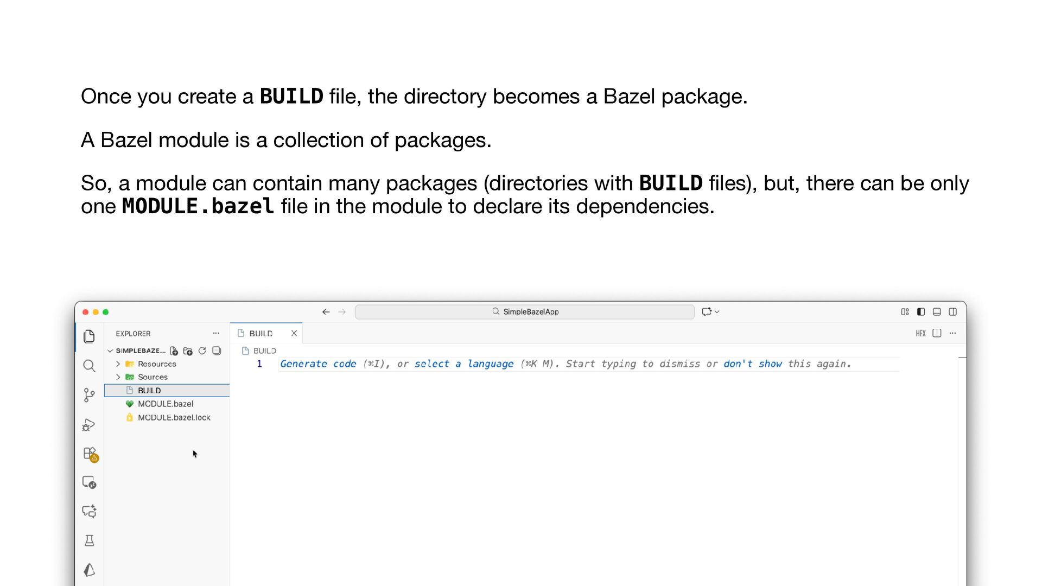Viewport: 1042px width, 586px height.
Task: Click the New Folder icon in Explorer
Action: click(x=188, y=351)
